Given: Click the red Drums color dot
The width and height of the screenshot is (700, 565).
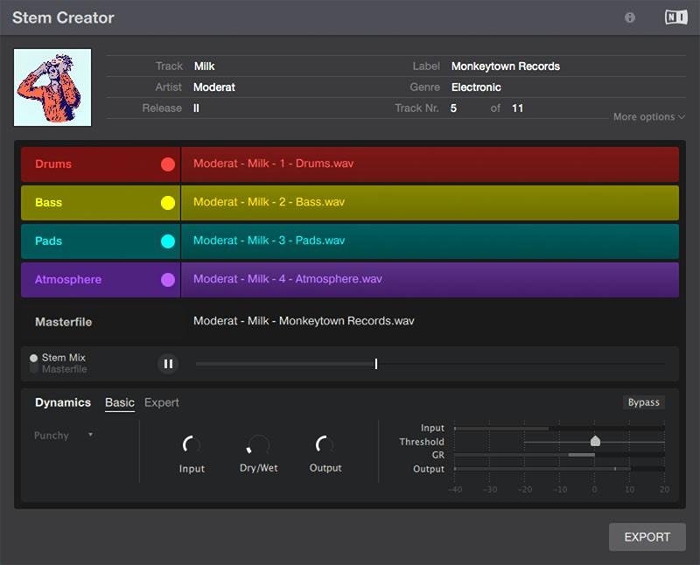Looking at the screenshot, I should (x=168, y=164).
